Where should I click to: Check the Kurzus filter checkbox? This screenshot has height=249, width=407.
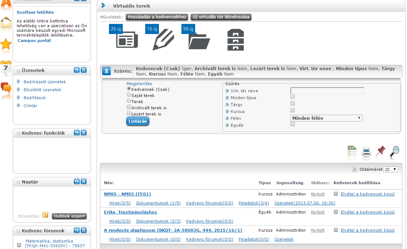(293, 110)
